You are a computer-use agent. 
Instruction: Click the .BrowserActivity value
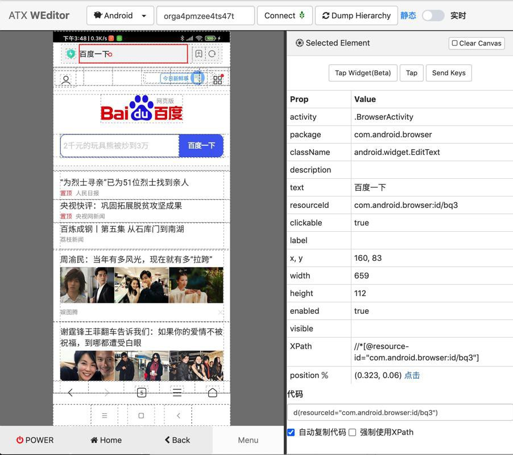(384, 117)
